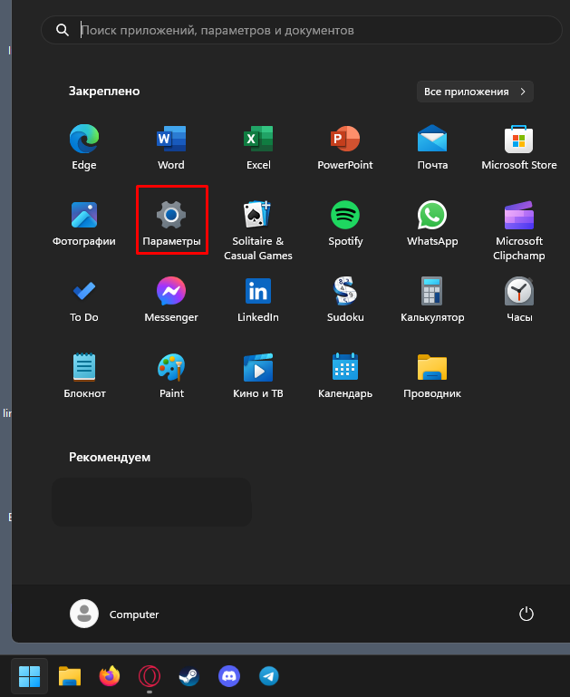Launch Firefox from the taskbar
This screenshot has width=570, height=697.
coord(110,676)
